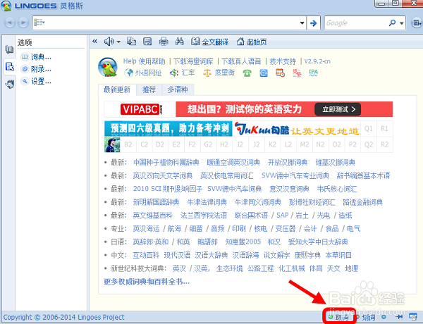Image resolution: width=423 pixels, height=324 pixels.
Task: Open 中国种子植物科属辞典 link
Action: (x=166, y=163)
